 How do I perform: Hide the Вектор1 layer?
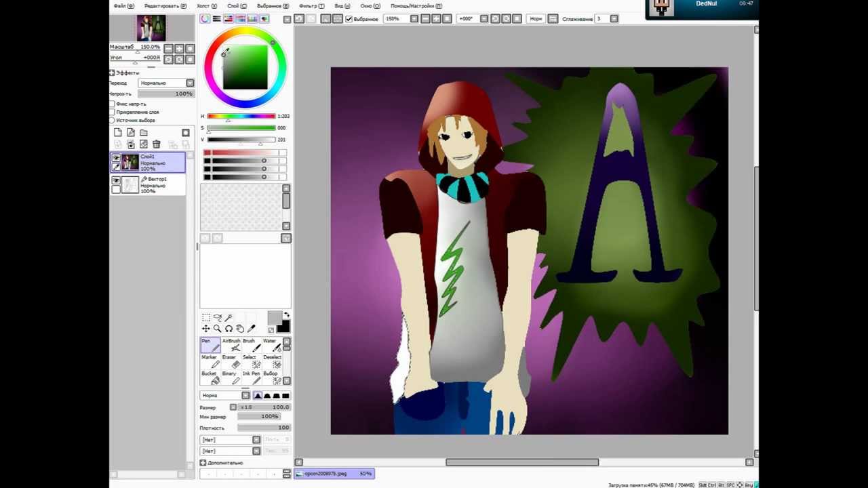(116, 181)
